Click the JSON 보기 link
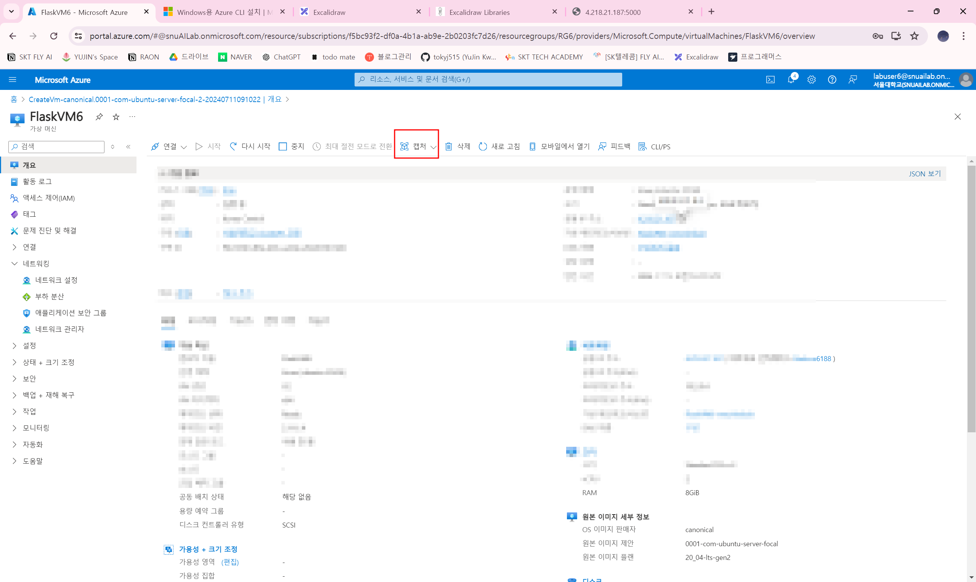Image resolution: width=976 pixels, height=582 pixels. [924, 173]
